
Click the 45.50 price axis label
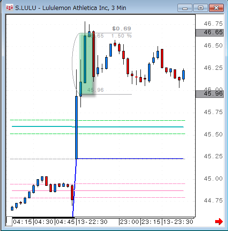[x=213, y=135]
